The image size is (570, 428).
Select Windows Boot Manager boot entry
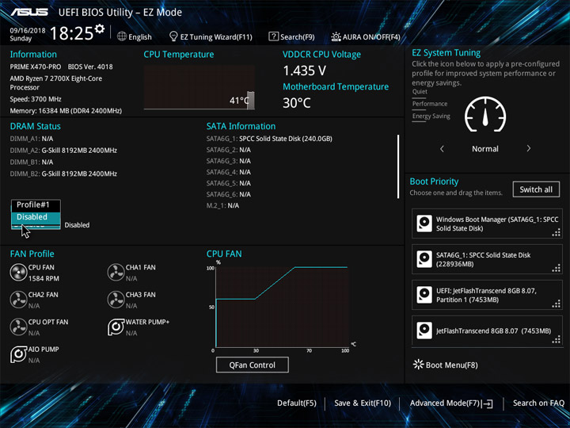click(487, 224)
